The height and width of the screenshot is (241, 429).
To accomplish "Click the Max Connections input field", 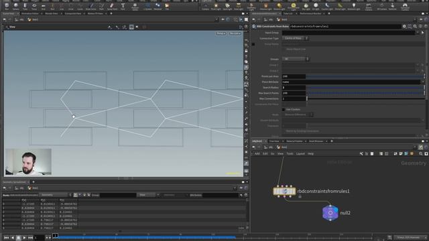I will tap(294, 98).
